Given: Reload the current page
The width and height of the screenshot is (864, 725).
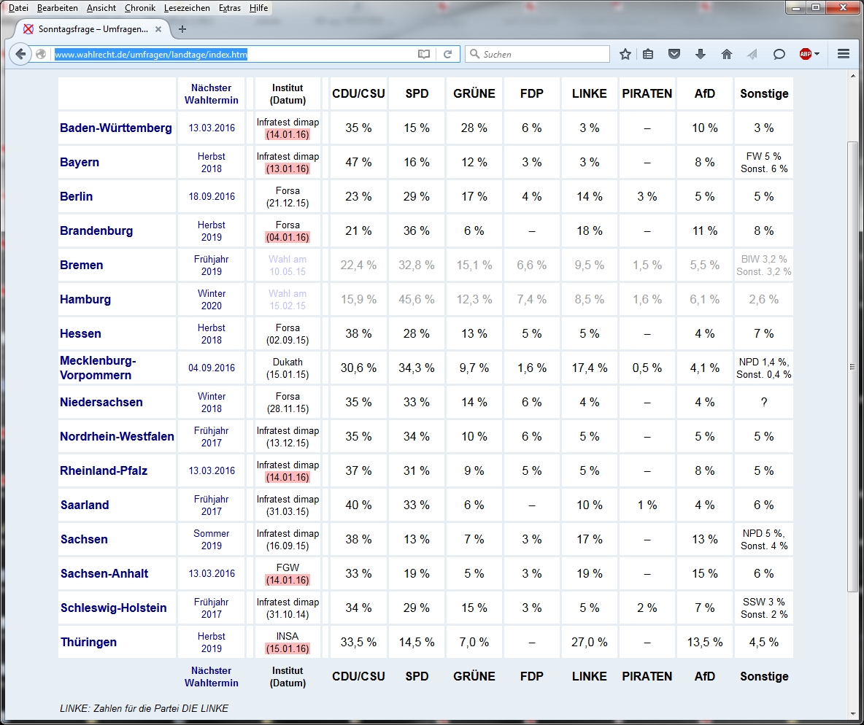Looking at the screenshot, I should [448, 54].
